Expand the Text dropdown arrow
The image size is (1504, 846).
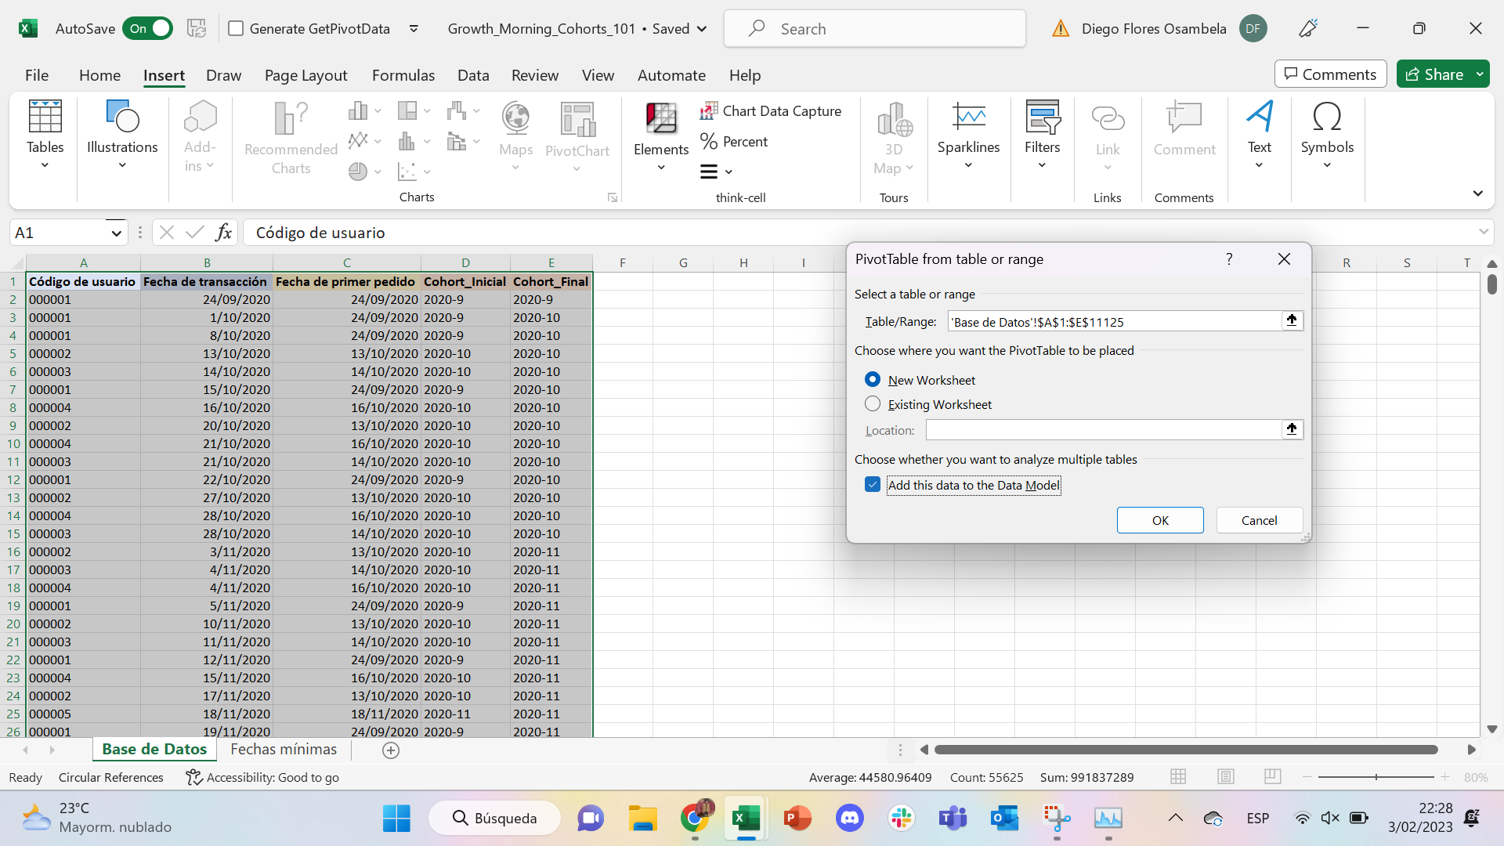tap(1258, 164)
